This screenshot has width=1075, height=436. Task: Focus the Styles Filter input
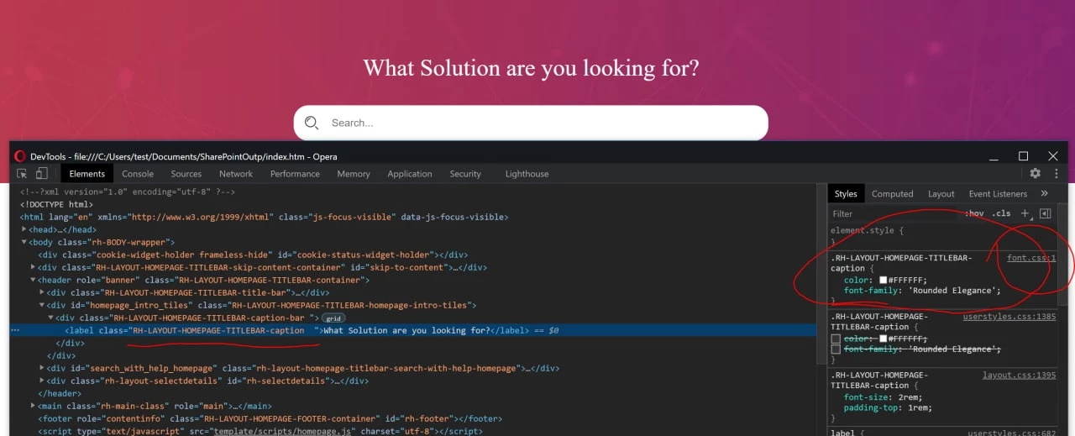click(x=894, y=213)
